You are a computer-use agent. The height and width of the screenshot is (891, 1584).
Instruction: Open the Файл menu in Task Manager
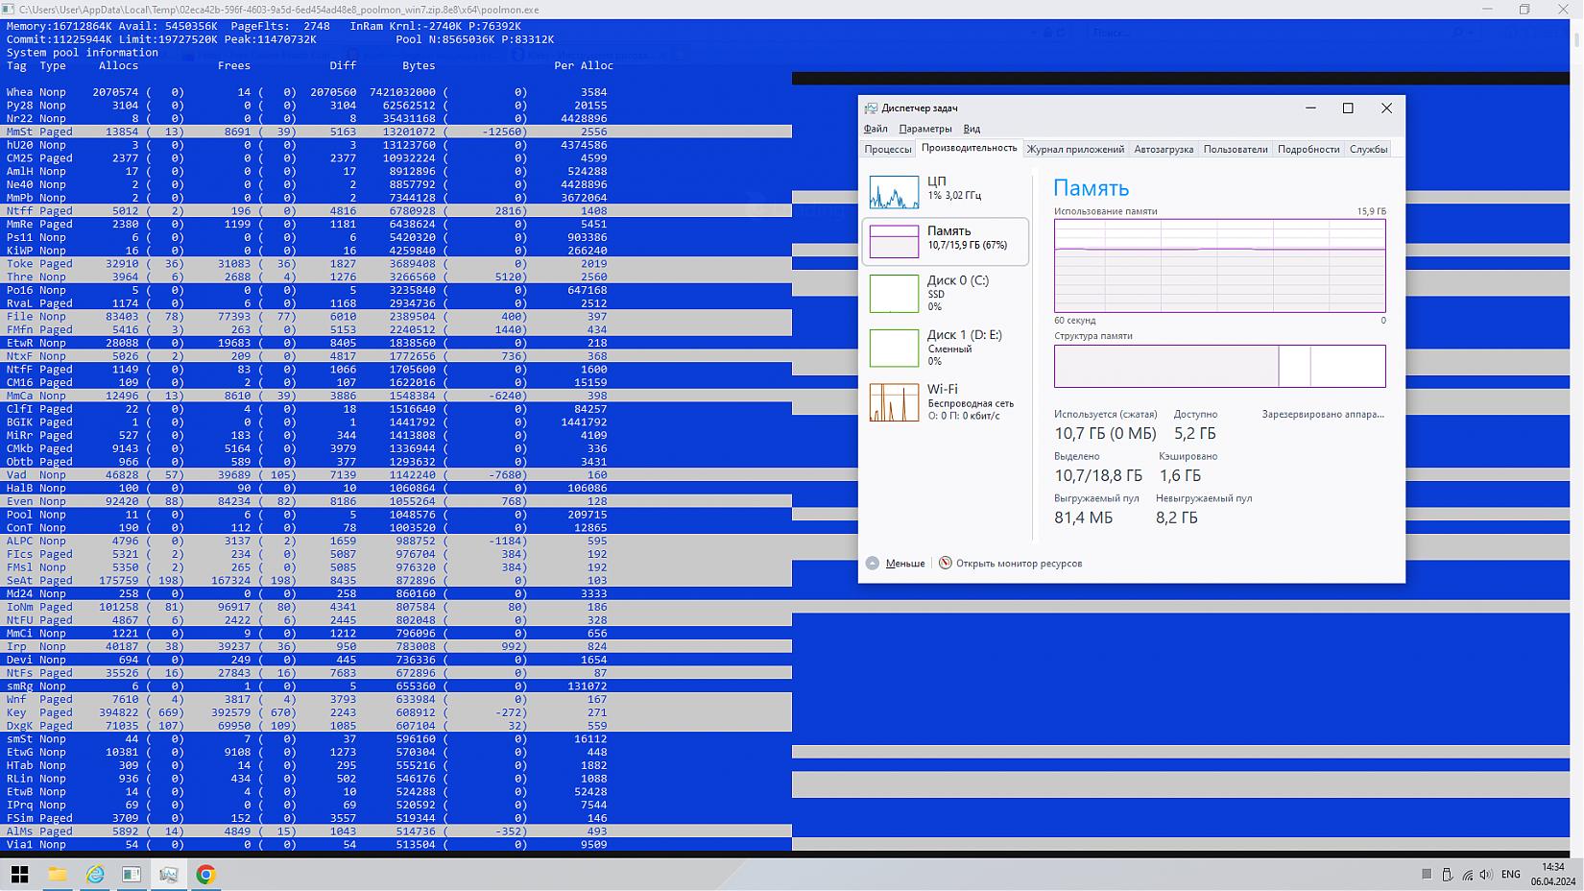pos(875,129)
